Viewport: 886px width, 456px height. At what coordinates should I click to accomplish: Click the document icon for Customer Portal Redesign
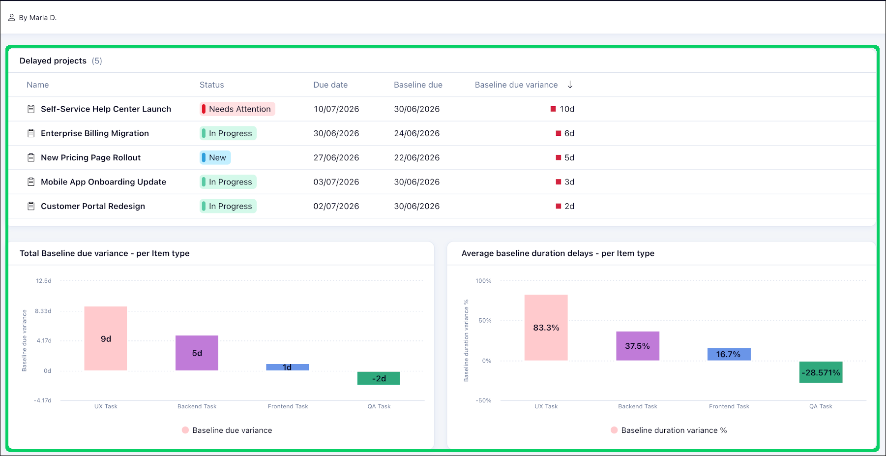(x=31, y=206)
